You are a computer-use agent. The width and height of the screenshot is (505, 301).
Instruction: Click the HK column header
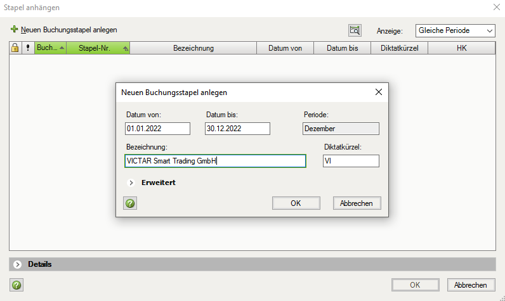click(x=461, y=48)
